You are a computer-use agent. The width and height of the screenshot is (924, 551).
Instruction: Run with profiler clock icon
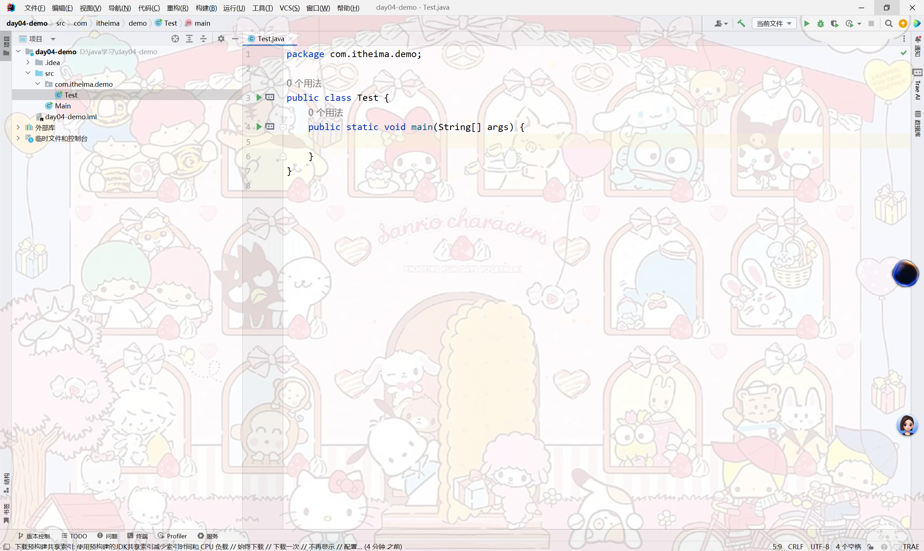tap(850, 23)
